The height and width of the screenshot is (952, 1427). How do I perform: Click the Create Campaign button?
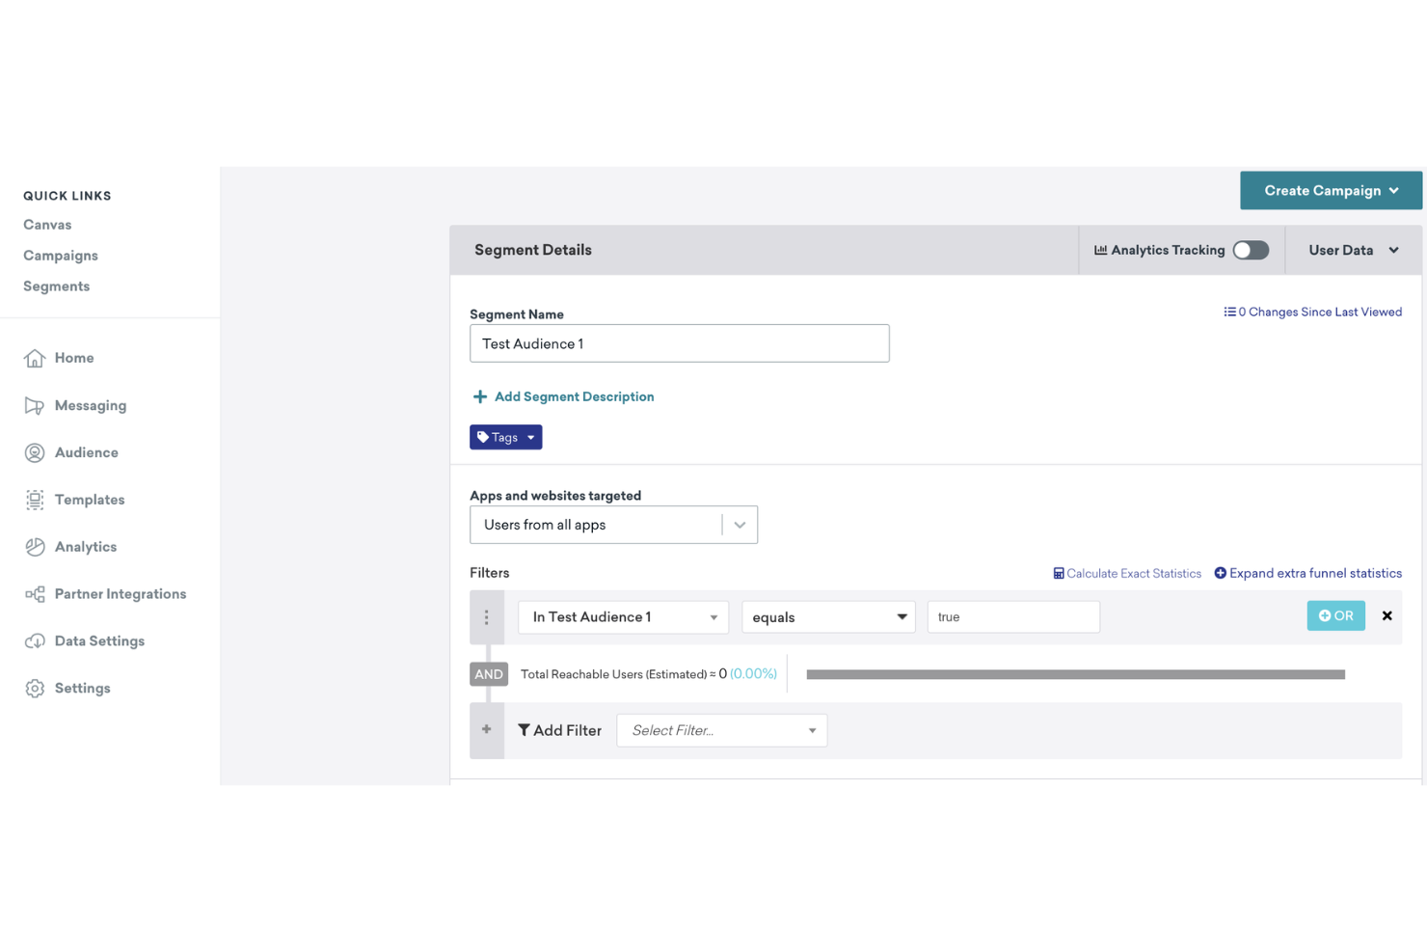(1330, 190)
